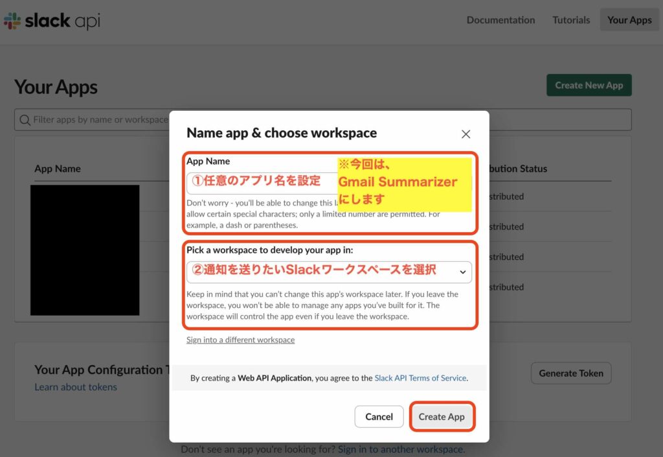Viewport: 663px width, 457px height.
Task: Click the blacked-out app thumbnail
Action: [86, 250]
